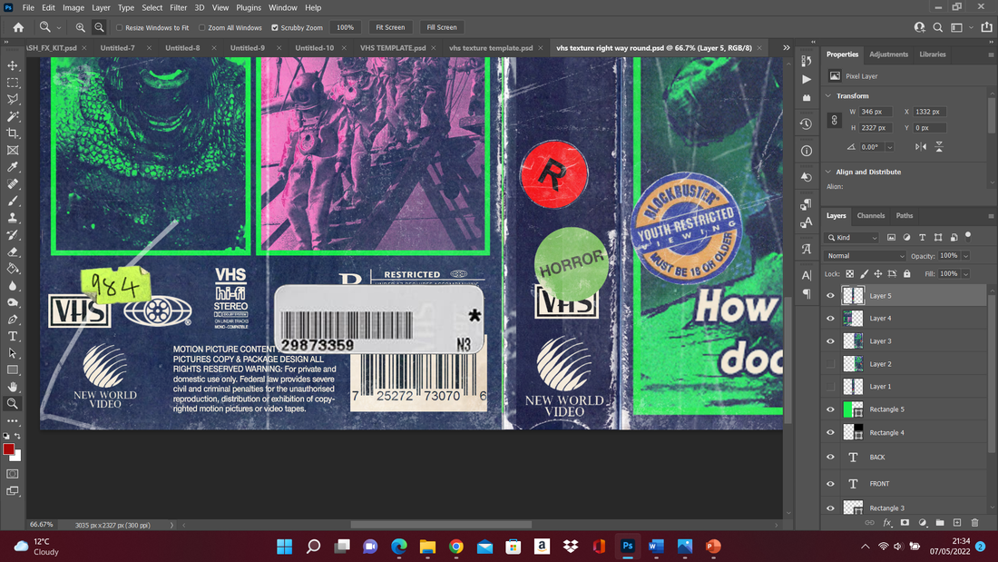The width and height of the screenshot is (998, 562).
Task: Open the Search icon in top bar
Action: coord(937,27)
